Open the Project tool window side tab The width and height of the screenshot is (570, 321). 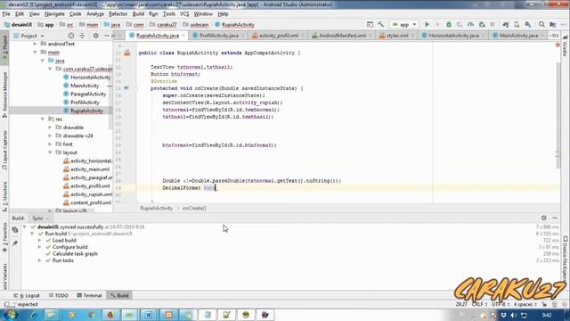pos(4,47)
